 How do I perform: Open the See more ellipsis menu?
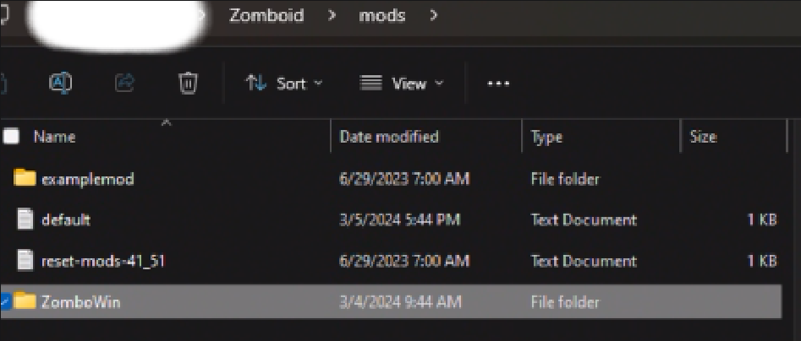pos(498,84)
